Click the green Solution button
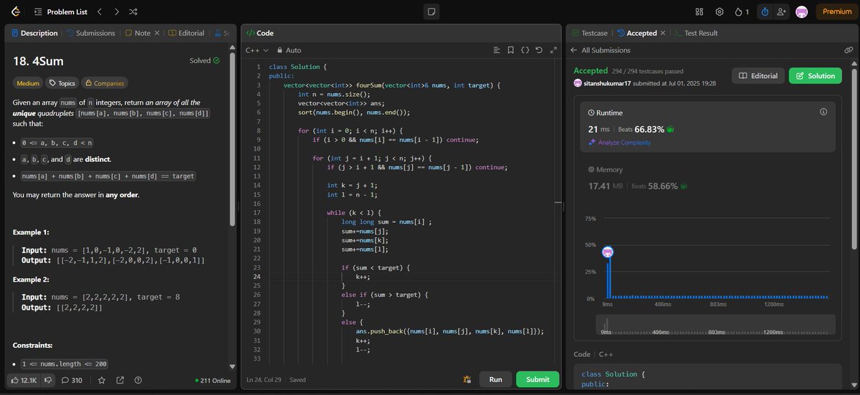 tap(816, 76)
